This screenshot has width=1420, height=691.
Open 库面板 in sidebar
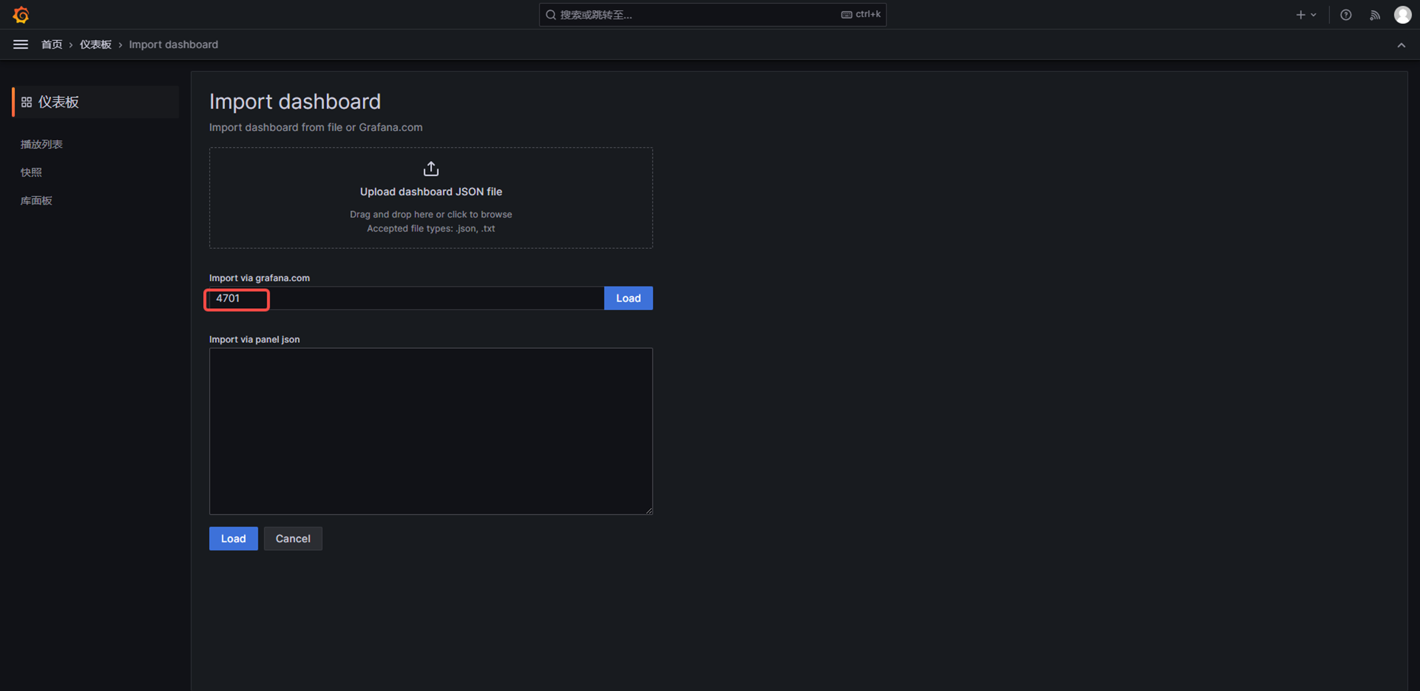(36, 200)
